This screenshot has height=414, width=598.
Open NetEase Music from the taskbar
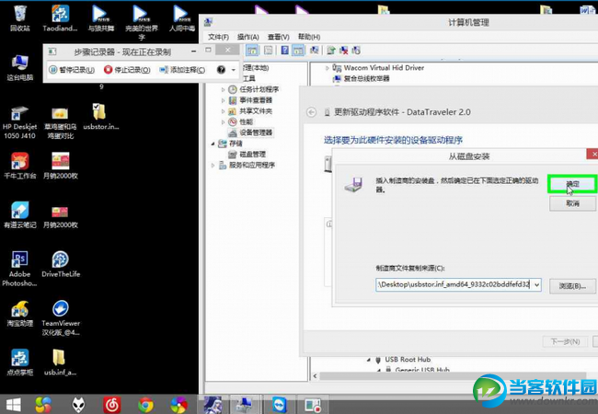(112, 405)
